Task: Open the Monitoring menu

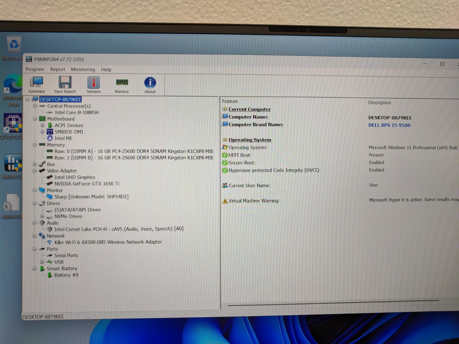Action: coord(83,69)
